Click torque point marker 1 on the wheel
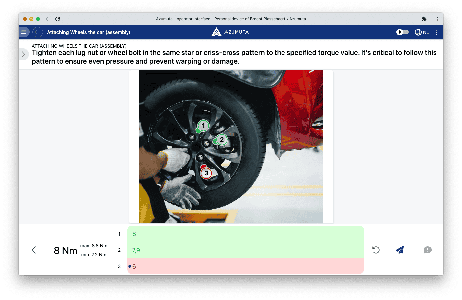The image size is (462, 300). click(x=203, y=125)
